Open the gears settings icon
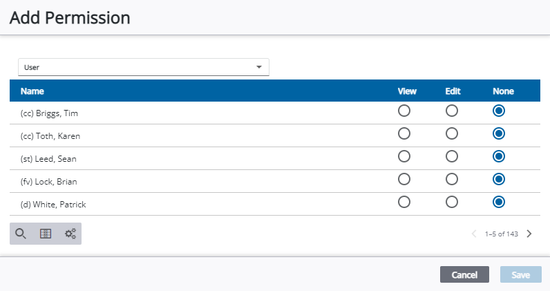This screenshot has width=550, height=291. (70, 234)
